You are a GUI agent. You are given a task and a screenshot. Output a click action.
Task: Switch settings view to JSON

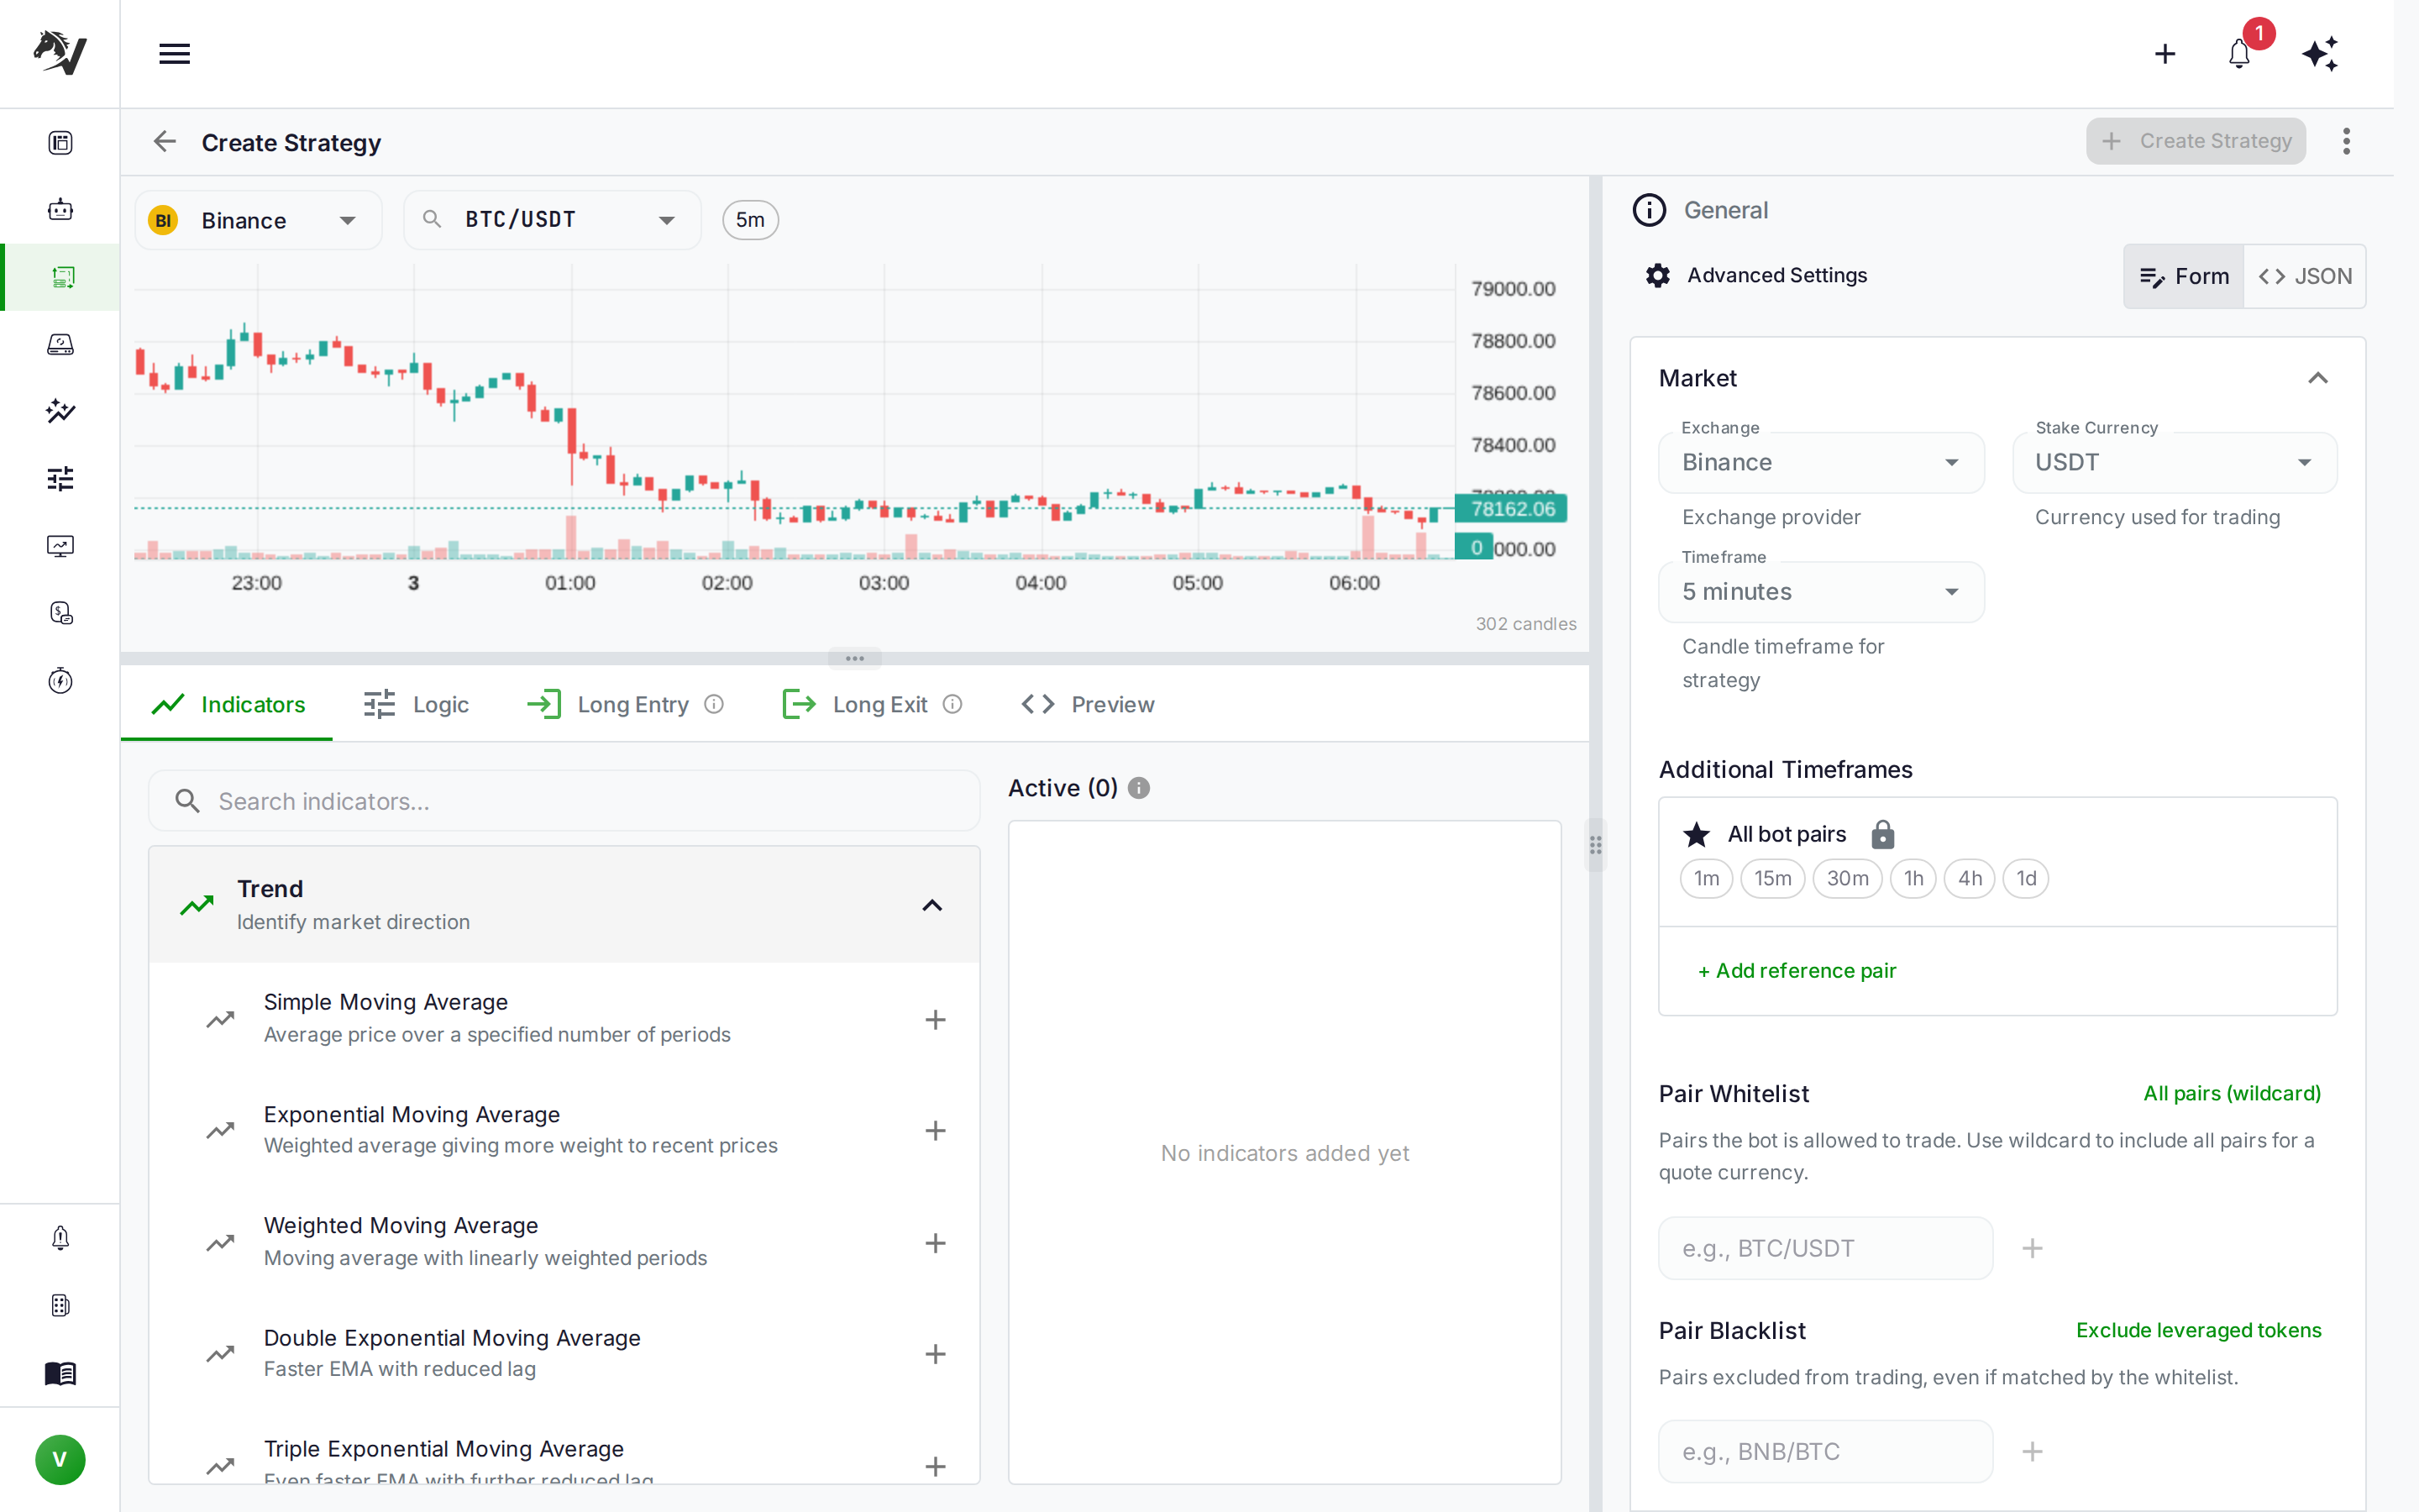tap(2304, 276)
